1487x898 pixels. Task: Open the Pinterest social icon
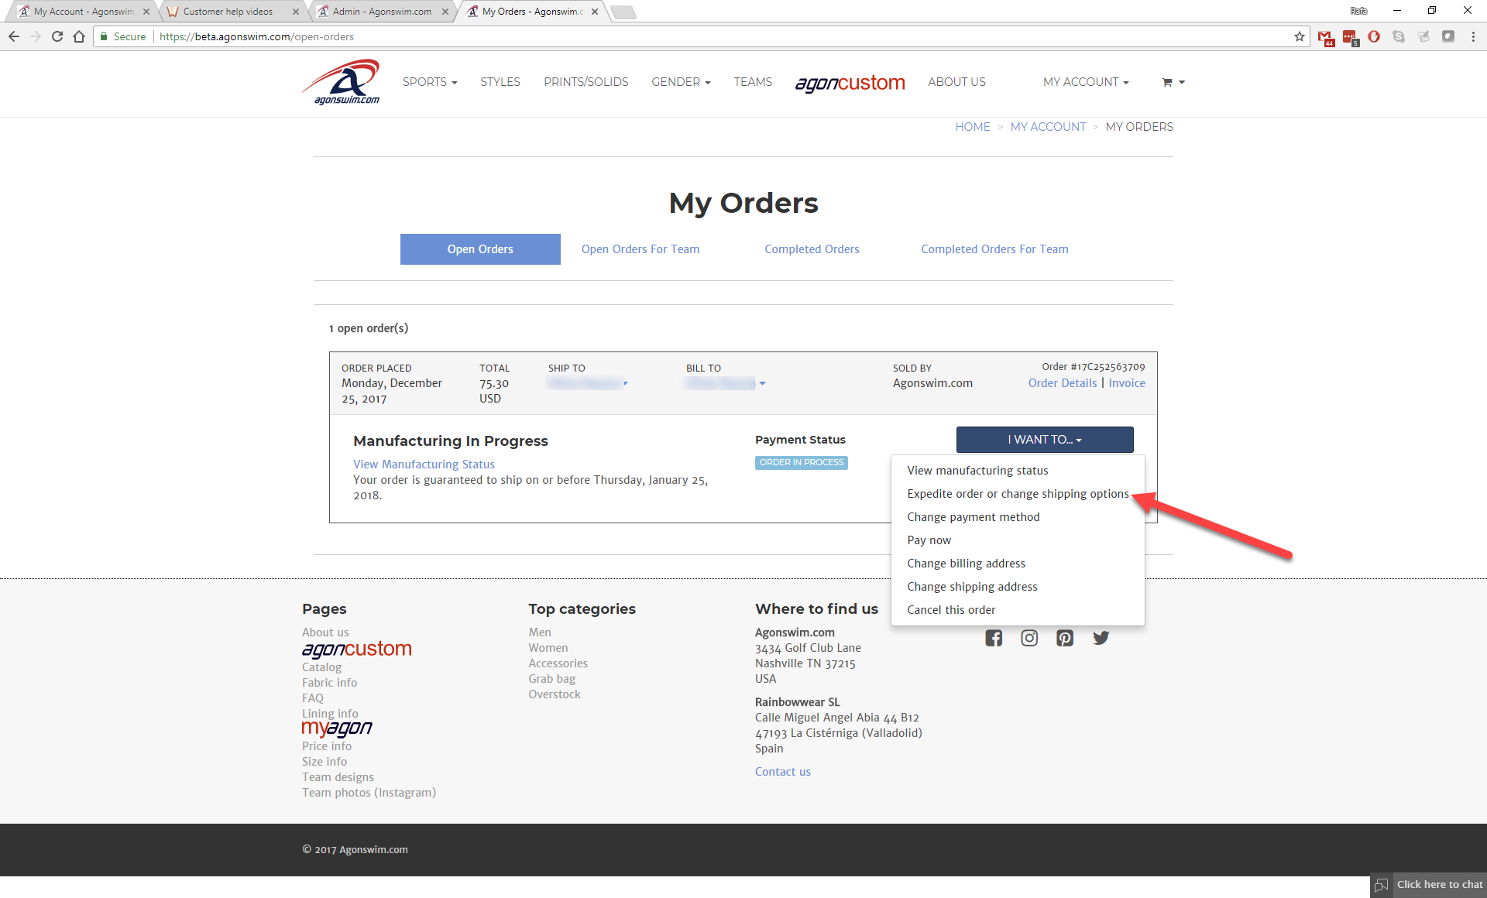click(x=1065, y=638)
